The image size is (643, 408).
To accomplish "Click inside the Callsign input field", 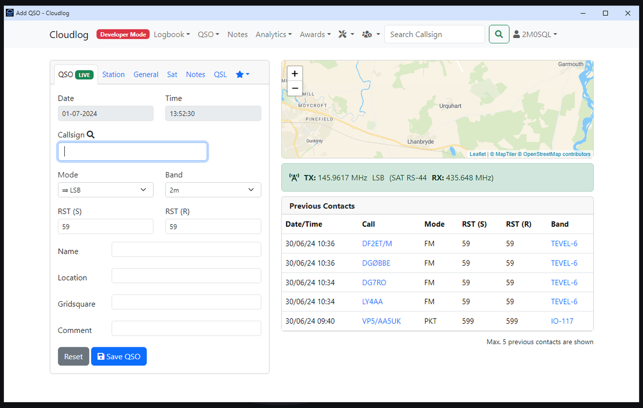I will (132, 151).
